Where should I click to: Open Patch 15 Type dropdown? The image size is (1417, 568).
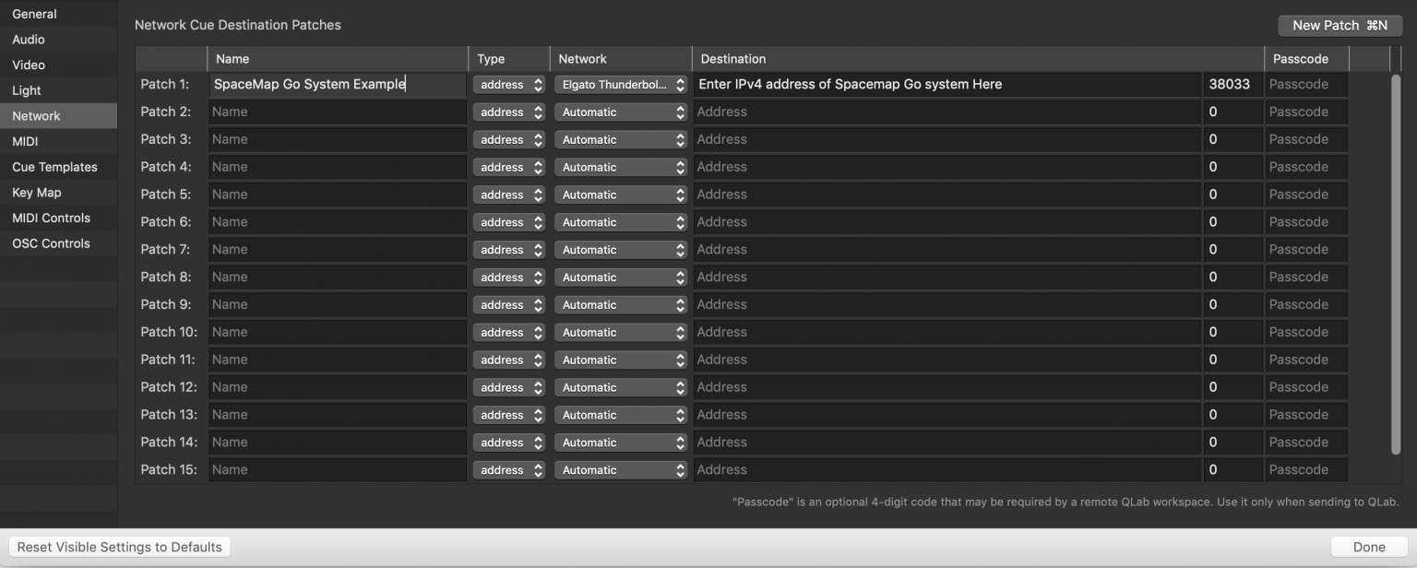coord(509,470)
